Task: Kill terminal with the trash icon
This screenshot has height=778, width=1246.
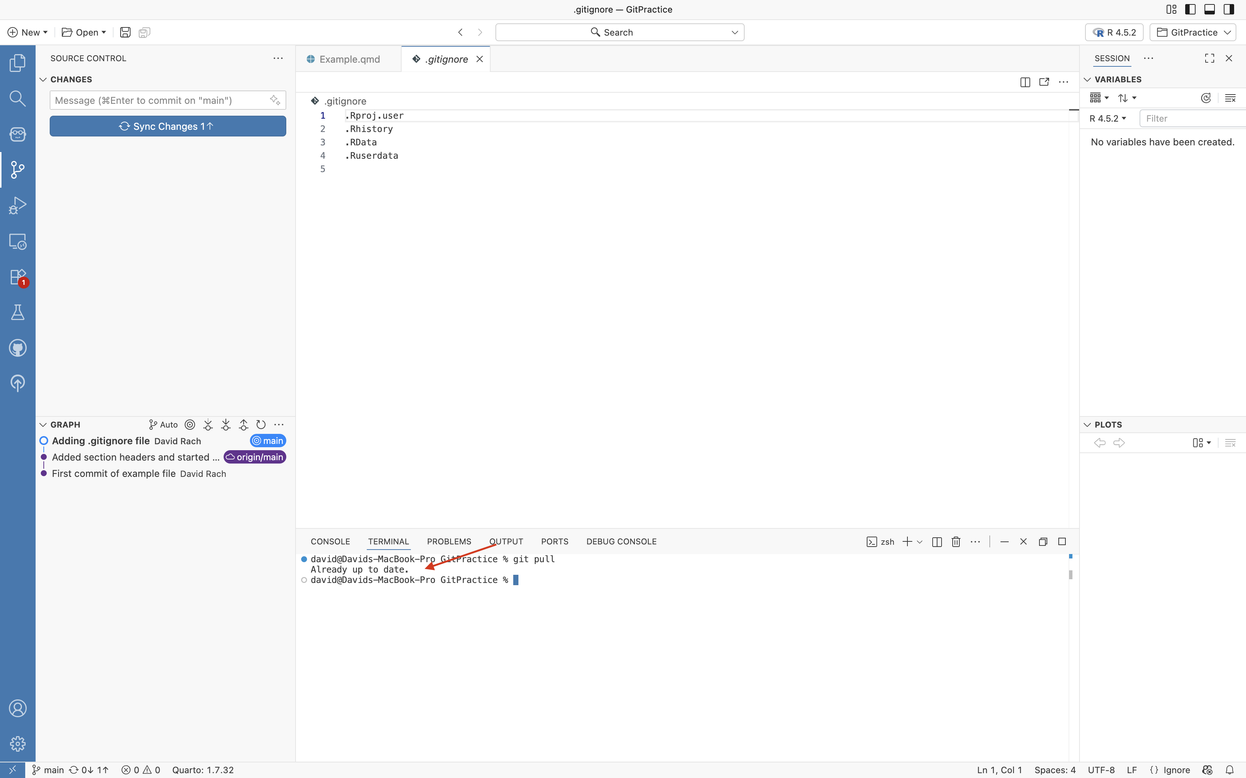Action: [x=956, y=541]
